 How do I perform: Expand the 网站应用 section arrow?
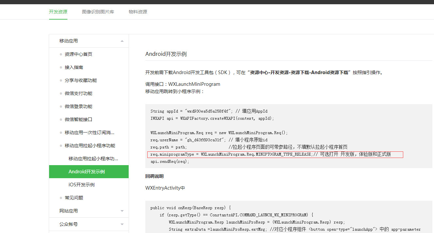[122, 211]
